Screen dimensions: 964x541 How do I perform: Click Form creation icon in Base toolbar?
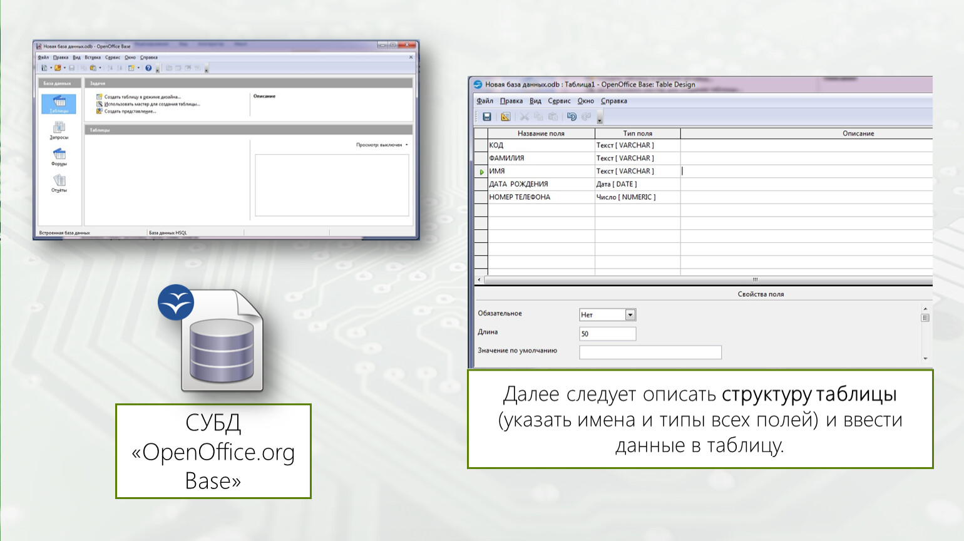coord(131,68)
